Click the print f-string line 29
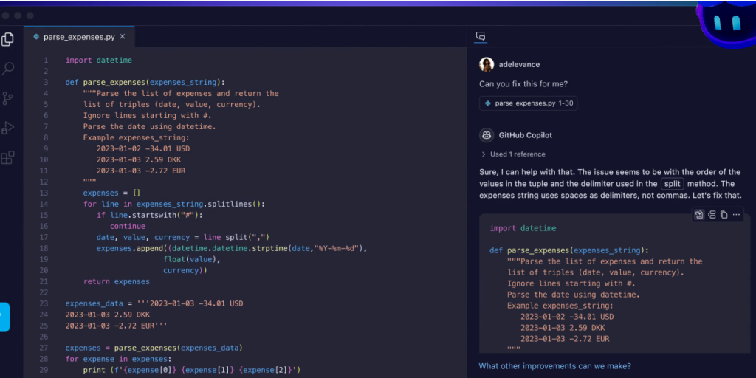 click(x=192, y=370)
